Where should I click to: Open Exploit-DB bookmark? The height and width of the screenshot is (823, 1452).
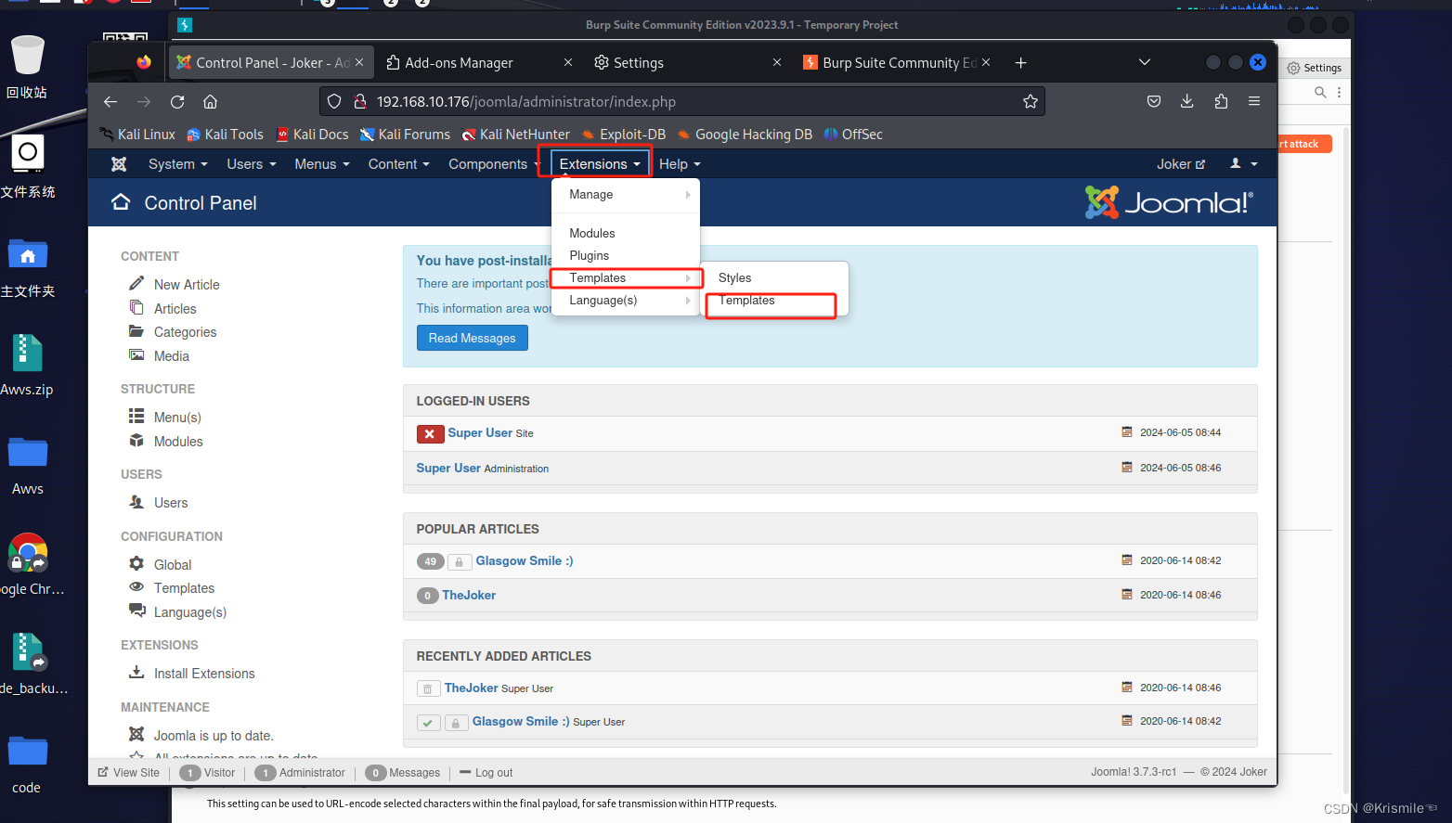[x=624, y=135]
